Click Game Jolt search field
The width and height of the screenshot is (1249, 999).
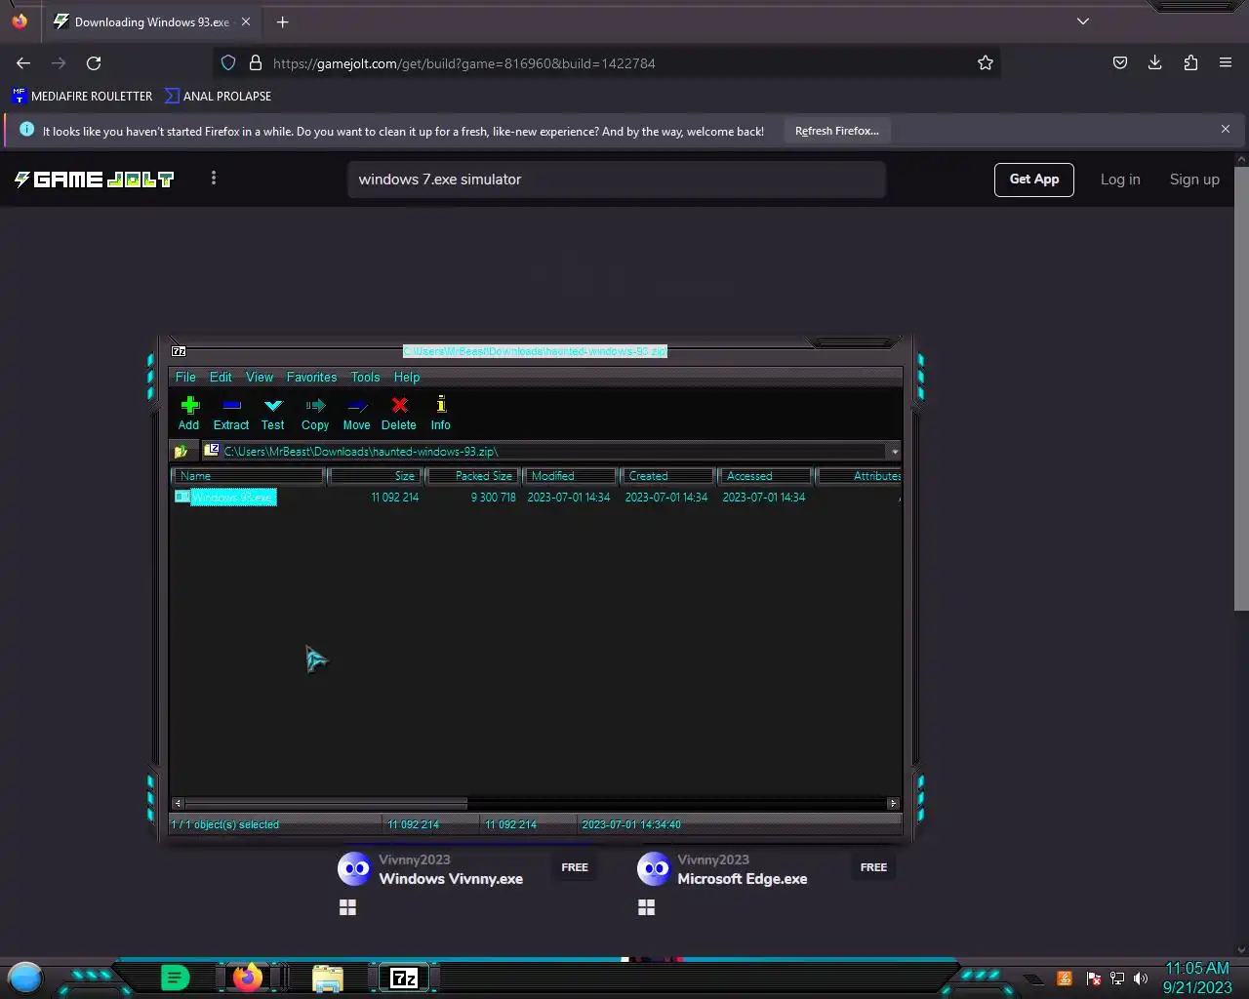tap(617, 180)
